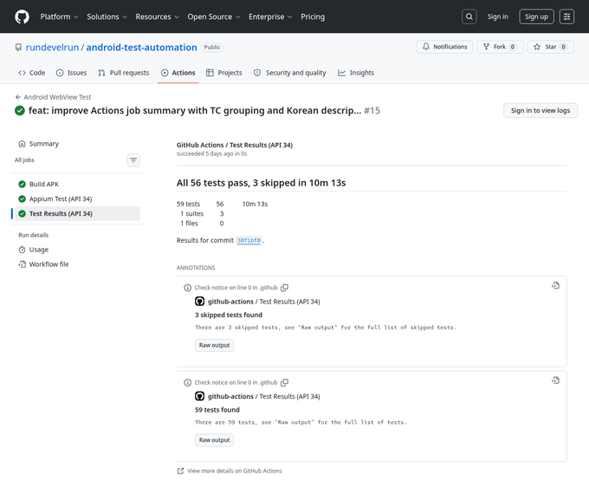
Task: Click the Public visibility badge
Action: point(212,48)
